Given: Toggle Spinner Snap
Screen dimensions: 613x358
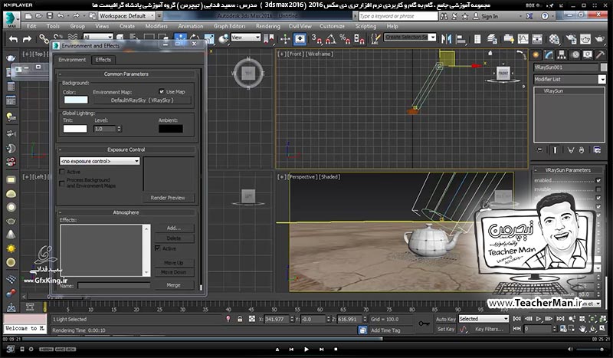Looking at the screenshot, I should point(359,38).
